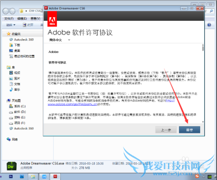
Task: Select 天地图 computer node in the sidebar
Action: point(14,101)
